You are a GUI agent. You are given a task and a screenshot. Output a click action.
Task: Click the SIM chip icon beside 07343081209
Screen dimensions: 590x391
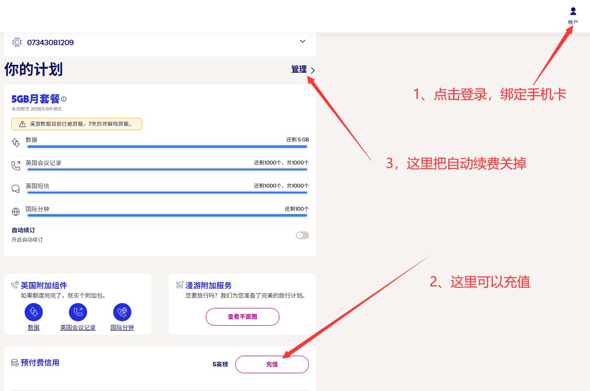[x=17, y=42]
